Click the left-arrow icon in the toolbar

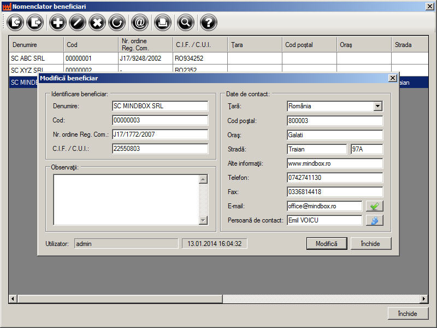pos(15,22)
